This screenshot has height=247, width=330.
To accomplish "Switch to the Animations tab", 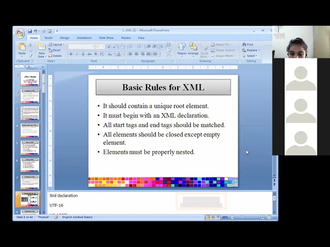I will [x=84, y=38].
